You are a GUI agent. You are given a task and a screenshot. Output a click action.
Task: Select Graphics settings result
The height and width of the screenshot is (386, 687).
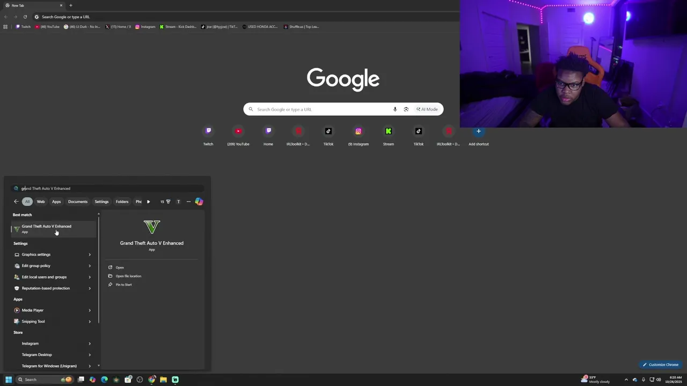[x=48, y=255]
